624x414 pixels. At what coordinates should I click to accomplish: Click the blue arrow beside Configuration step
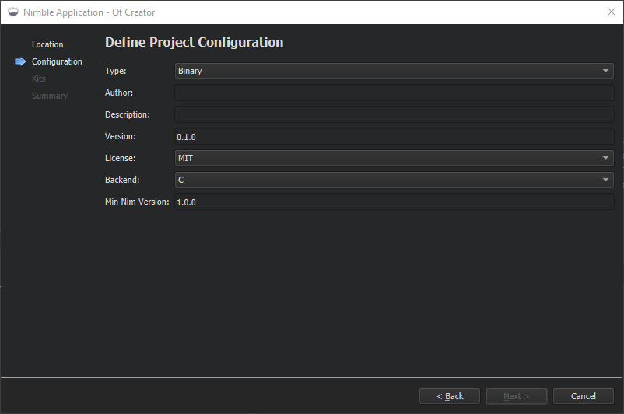[x=20, y=61]
